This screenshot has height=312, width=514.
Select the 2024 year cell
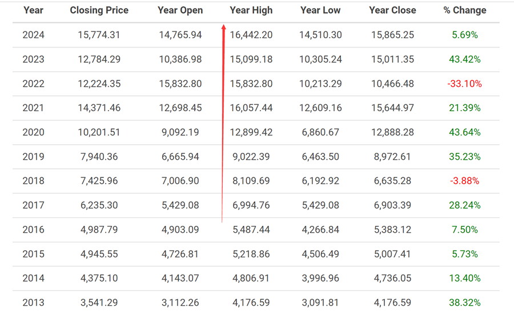click(x=33, y=35)
